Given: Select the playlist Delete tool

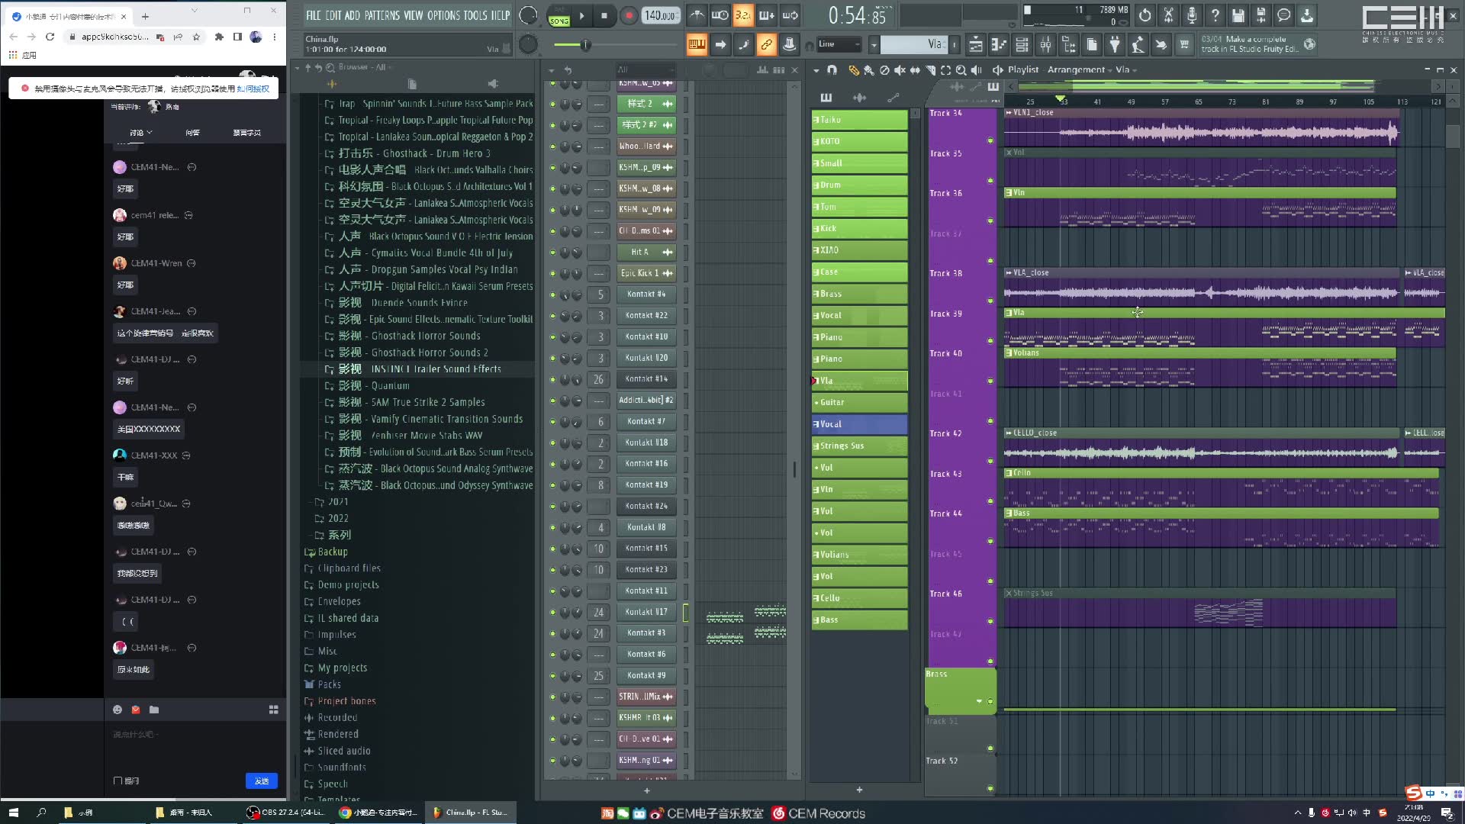Looking at the screenshot, I should [884, 70].
